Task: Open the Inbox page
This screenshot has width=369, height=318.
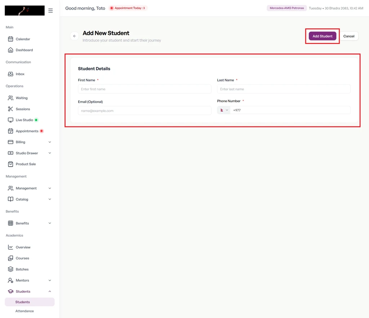Action: click(20, 74)
